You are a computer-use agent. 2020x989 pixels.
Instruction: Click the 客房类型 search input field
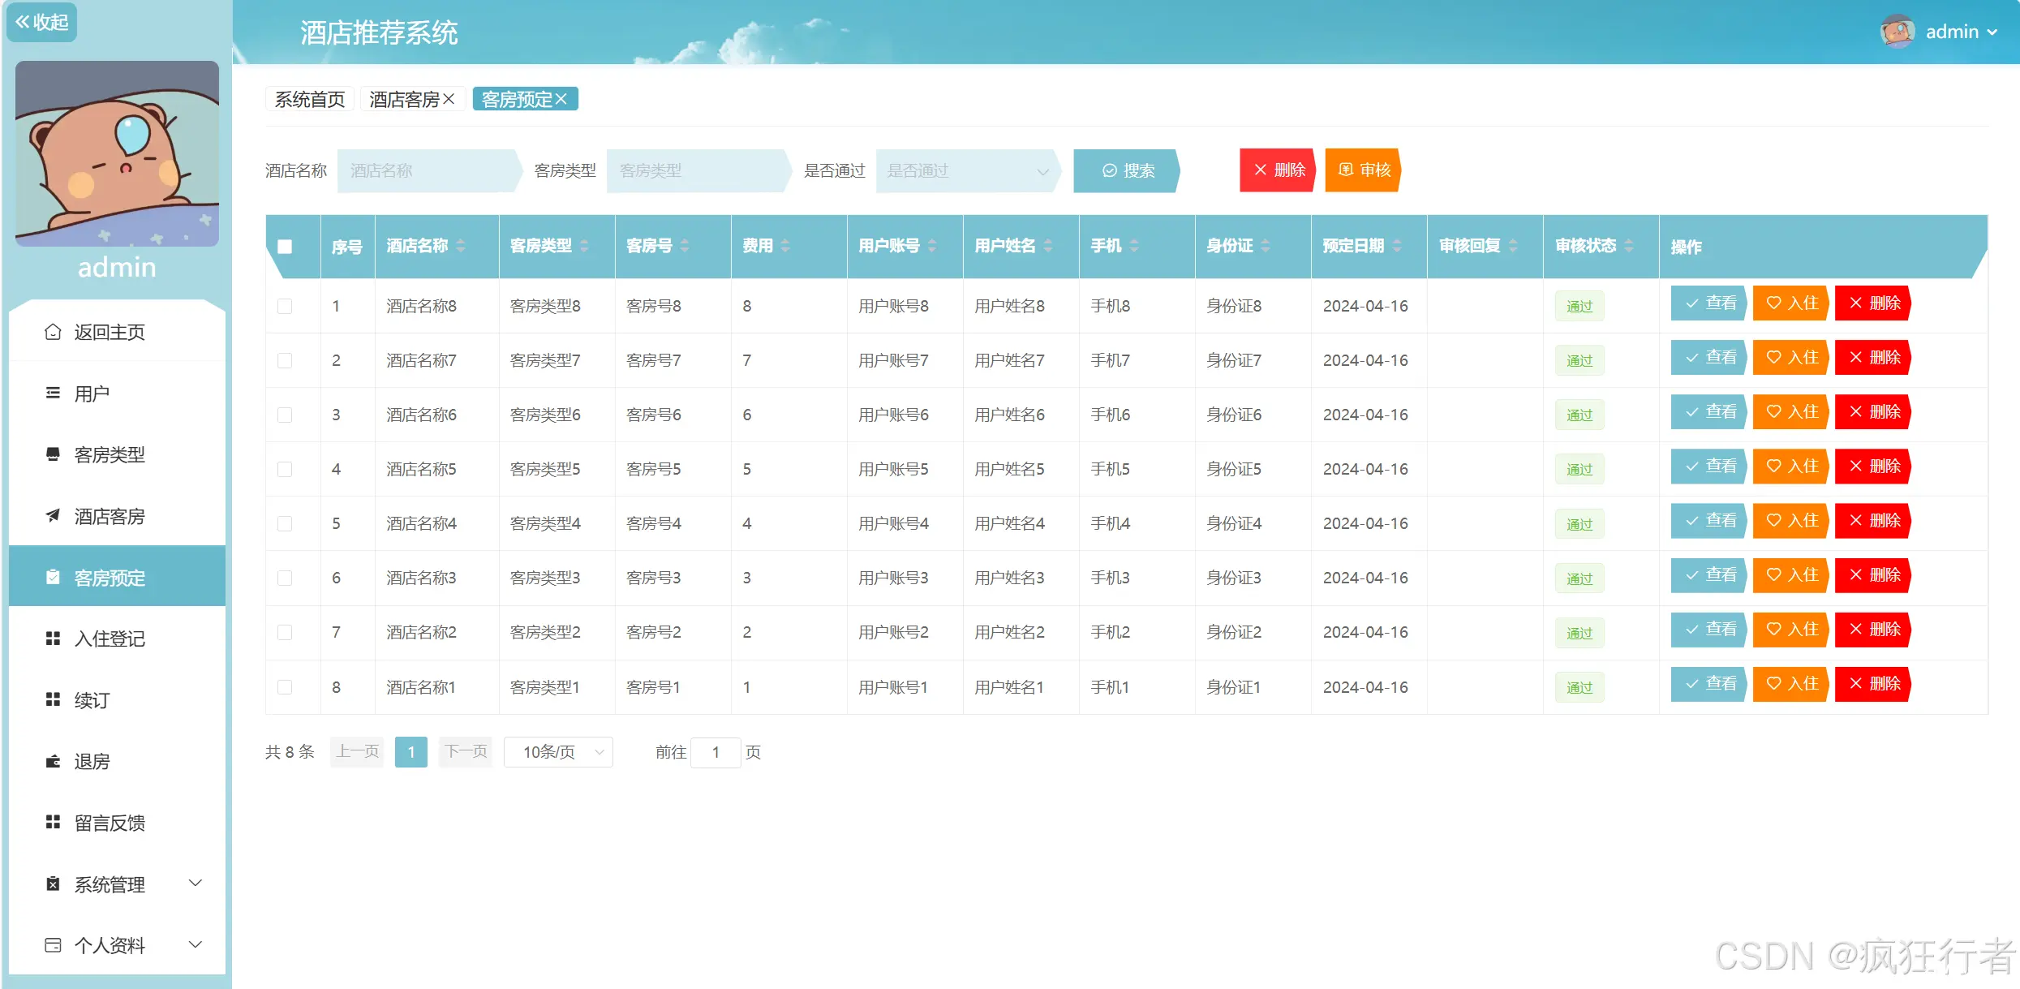point(698,170)
